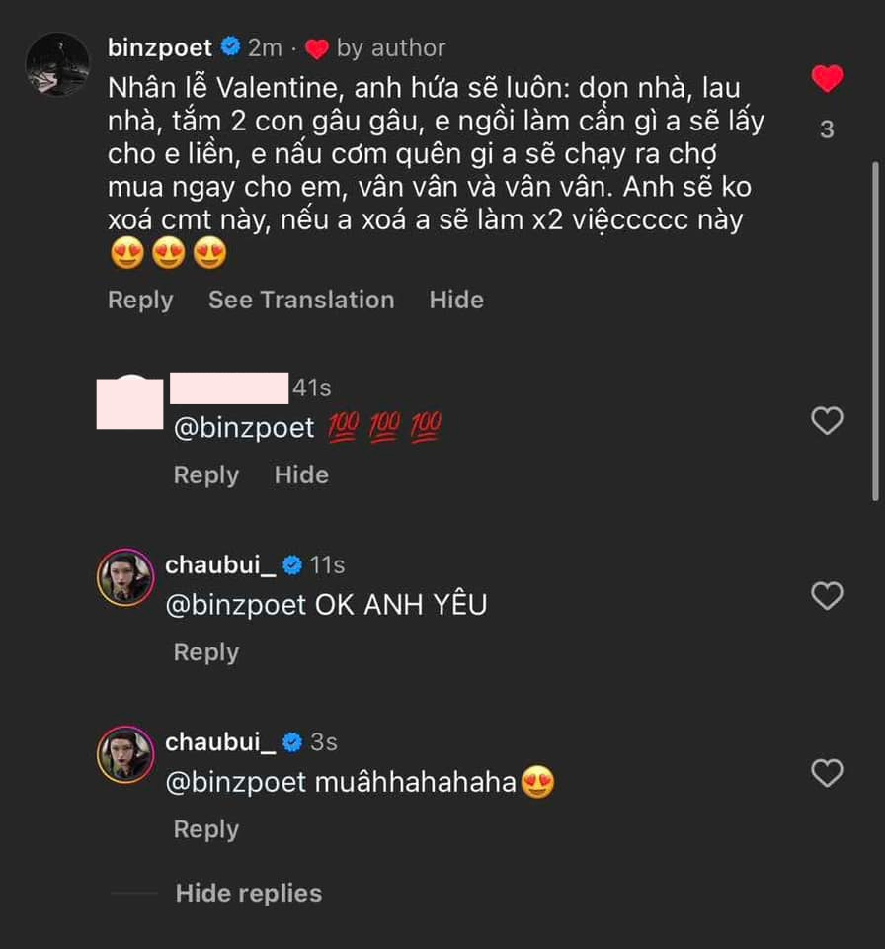
Task: Click the "by author" red heart icon
Action: (x=316, y=48)
